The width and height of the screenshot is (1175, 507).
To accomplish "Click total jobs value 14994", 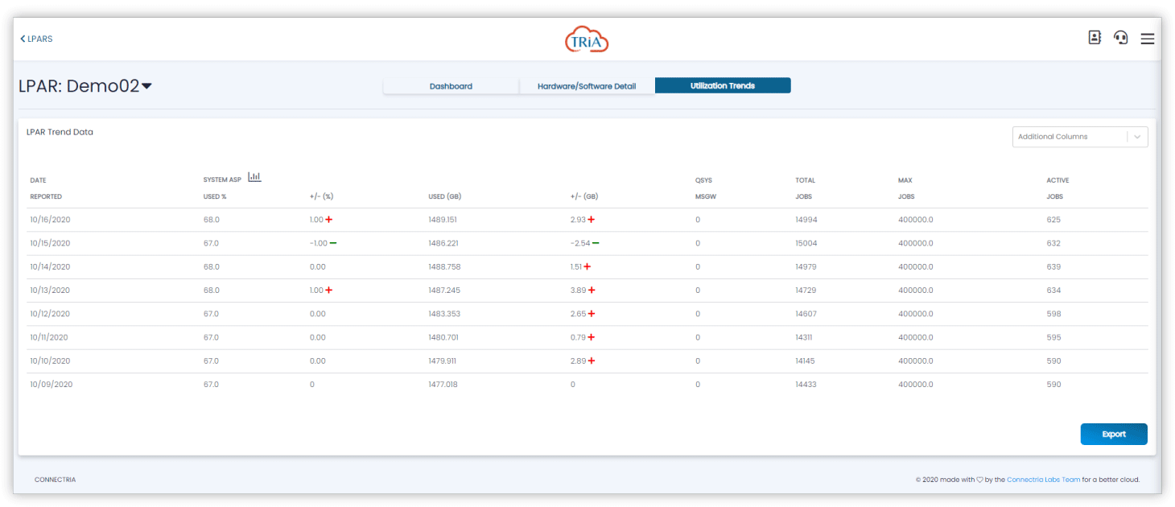I will 806,220.
